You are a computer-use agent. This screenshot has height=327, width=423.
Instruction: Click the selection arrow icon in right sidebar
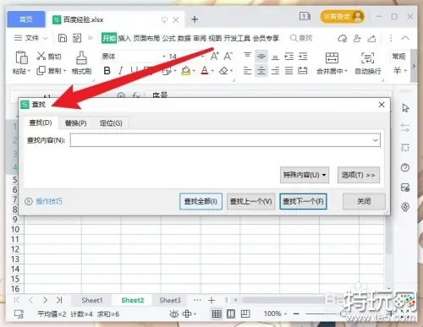405,108
